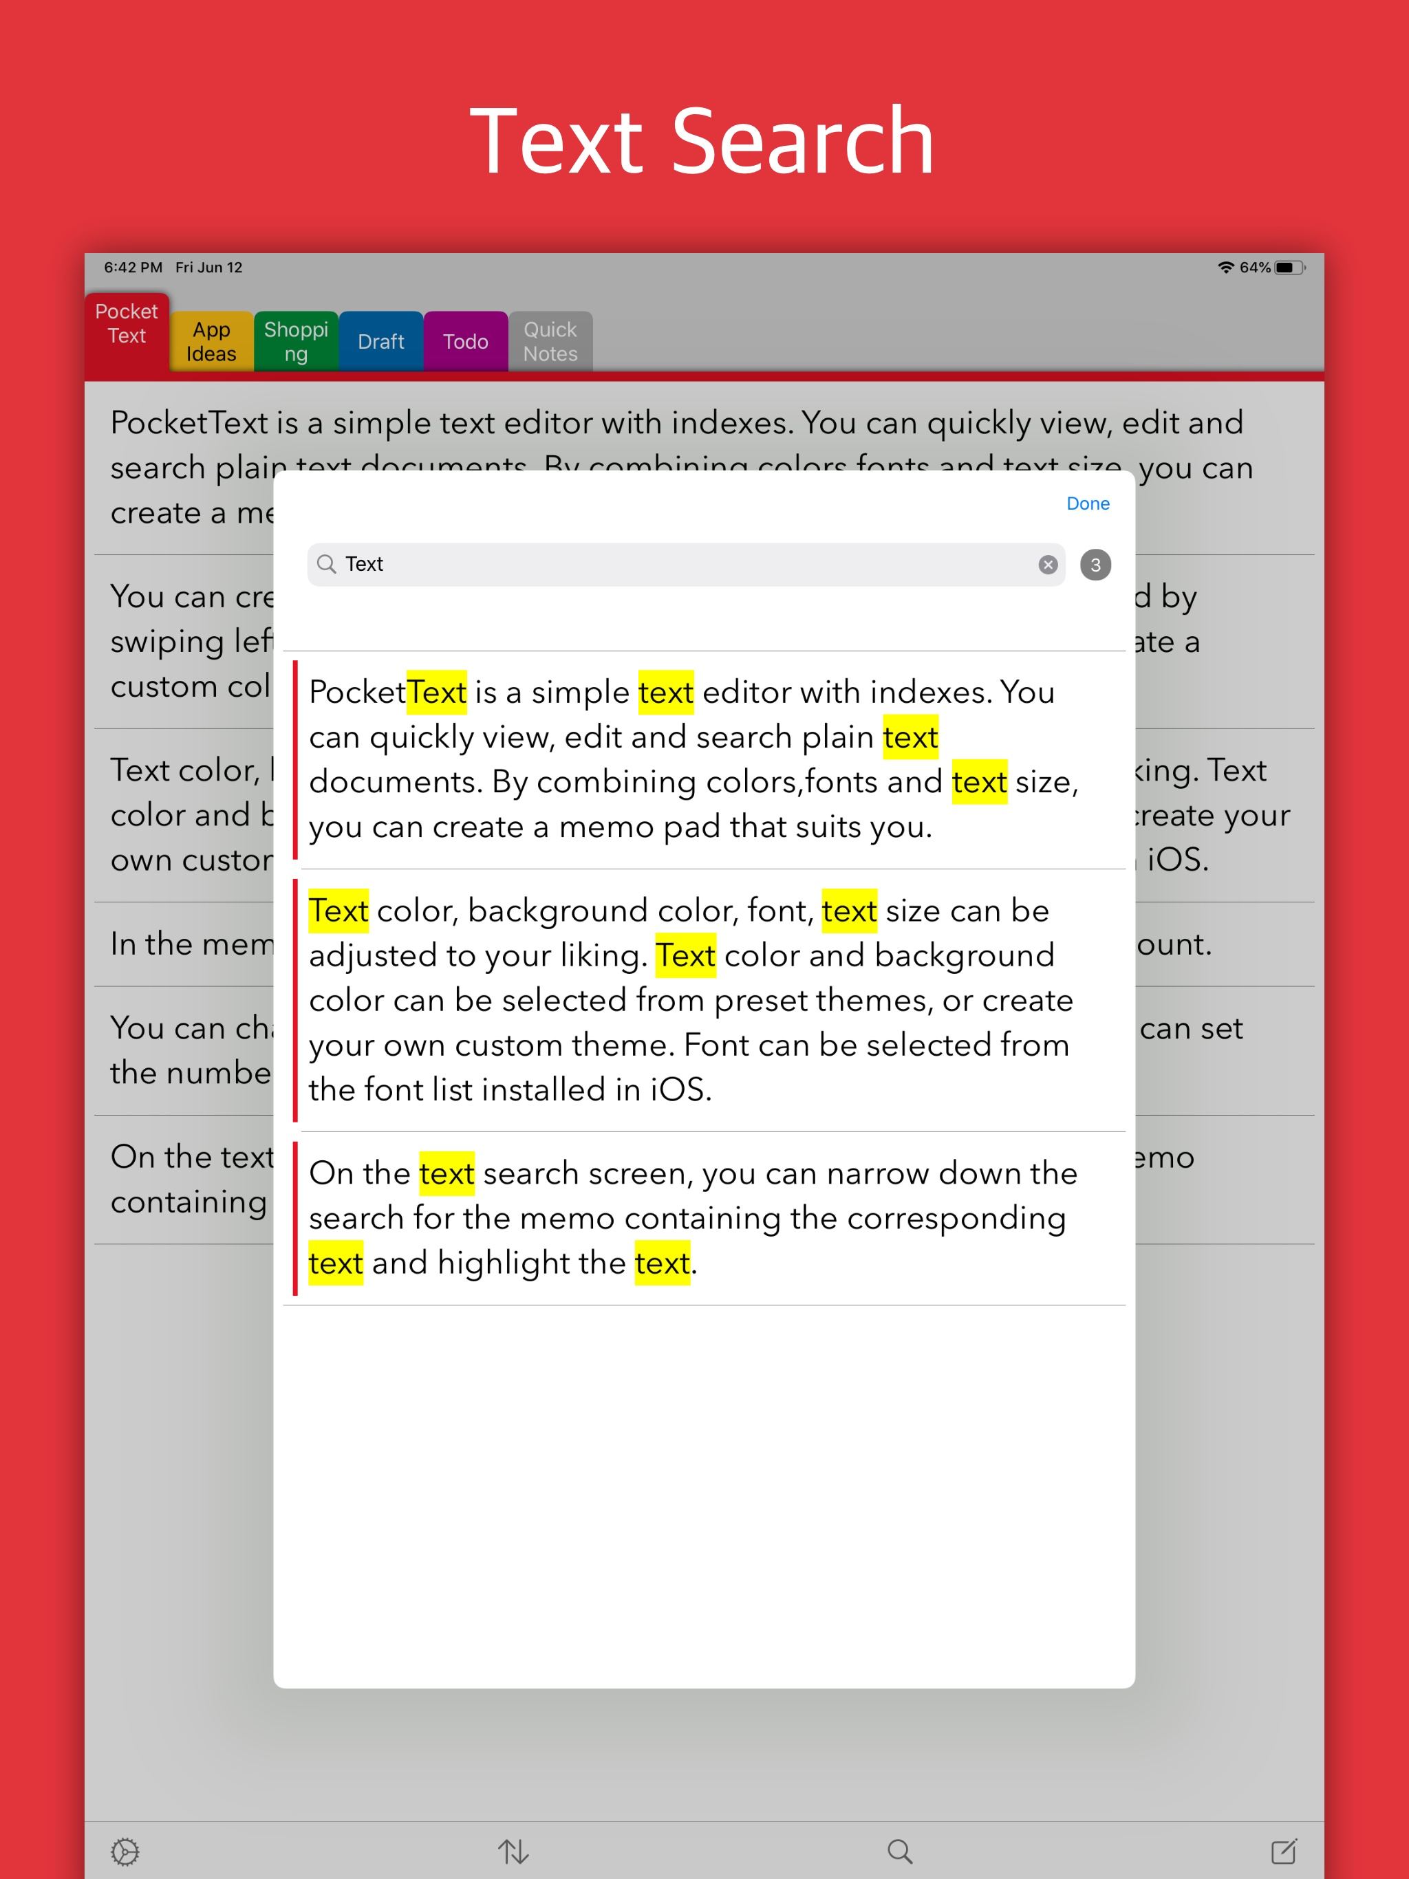Switch to the Pocket Text tab
The image size is (1409, 1879).
click(x=127, y=332)
